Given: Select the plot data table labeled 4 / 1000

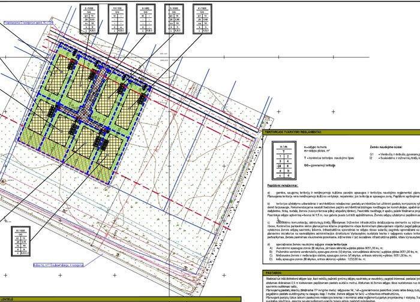Looking at the screenshot, I should pos(203,19).
